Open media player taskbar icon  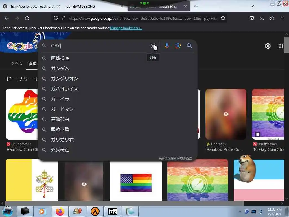(43, 211)
